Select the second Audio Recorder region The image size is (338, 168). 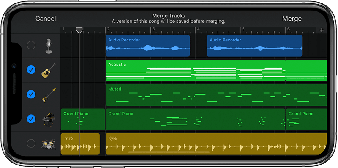pyautogui.click(x=255, y=46)
